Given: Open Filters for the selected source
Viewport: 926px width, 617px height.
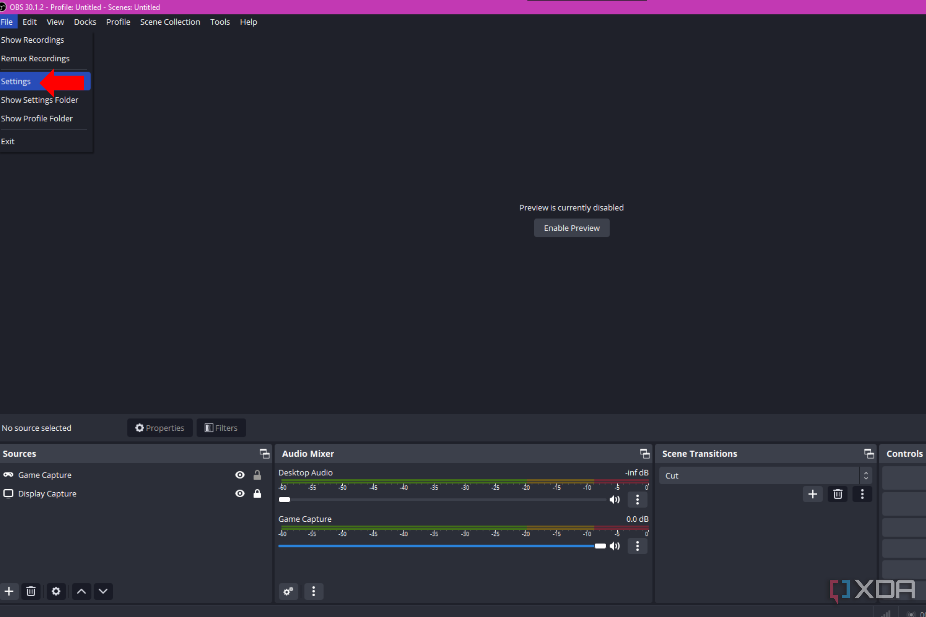Looking at the screenshot, I should 221,428.
